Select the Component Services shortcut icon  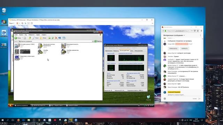point(63,52)
